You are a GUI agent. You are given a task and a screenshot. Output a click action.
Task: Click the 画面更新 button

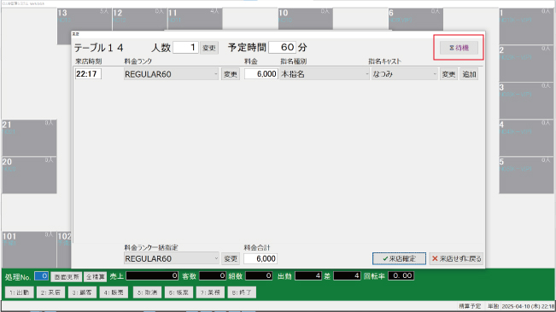click(67, 277)
